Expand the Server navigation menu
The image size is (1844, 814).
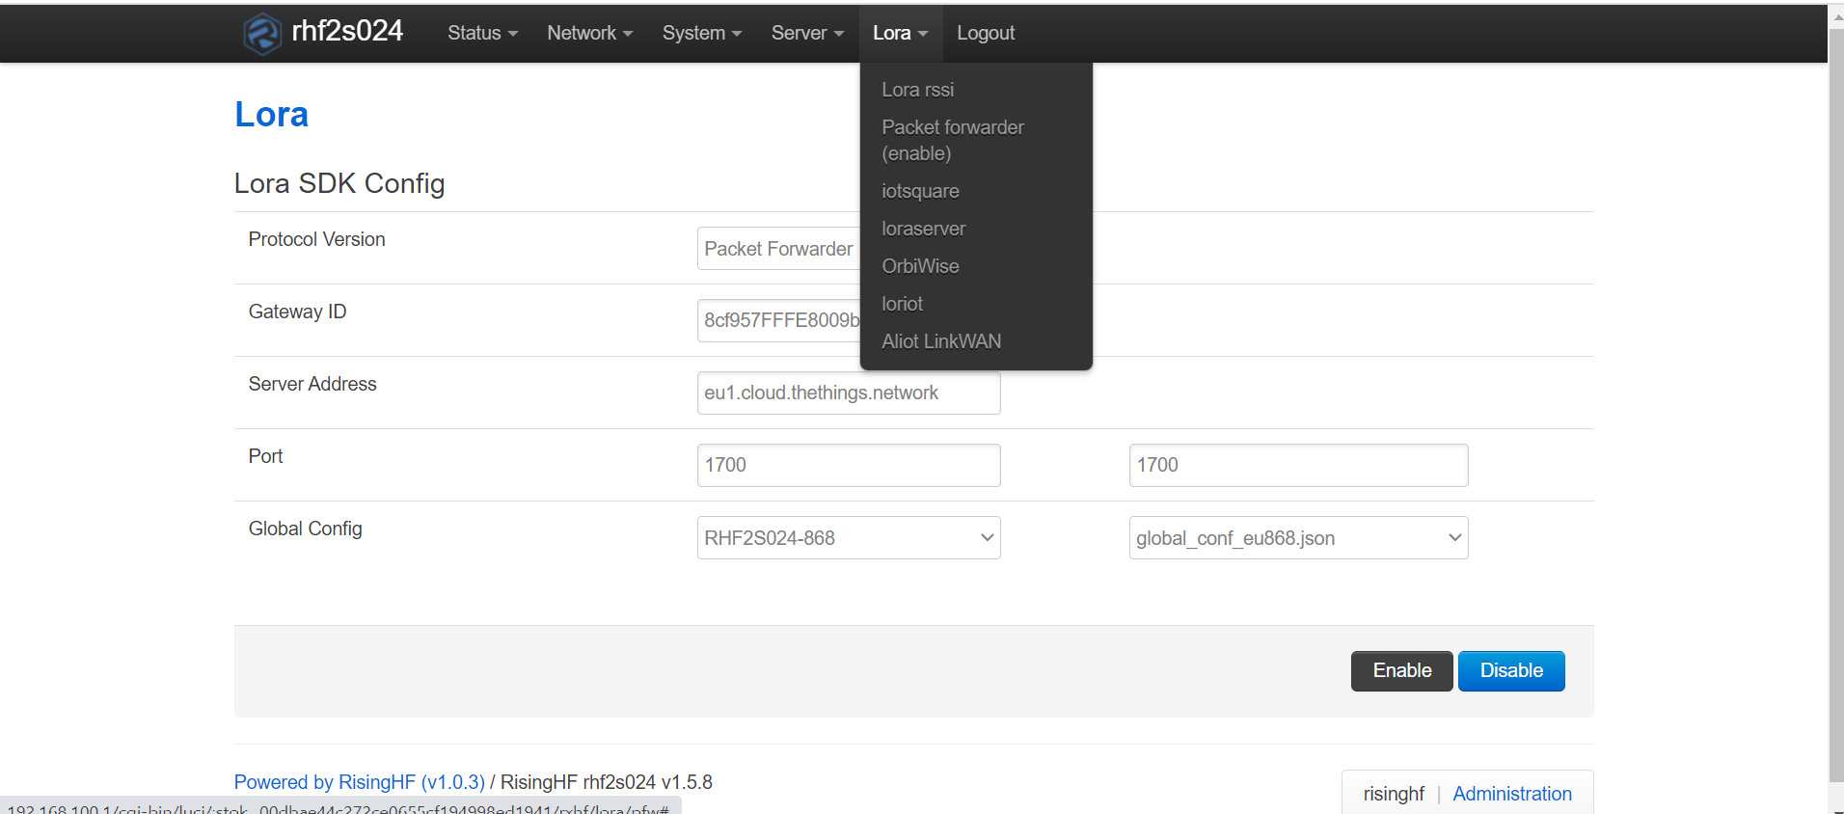[807, 33]
